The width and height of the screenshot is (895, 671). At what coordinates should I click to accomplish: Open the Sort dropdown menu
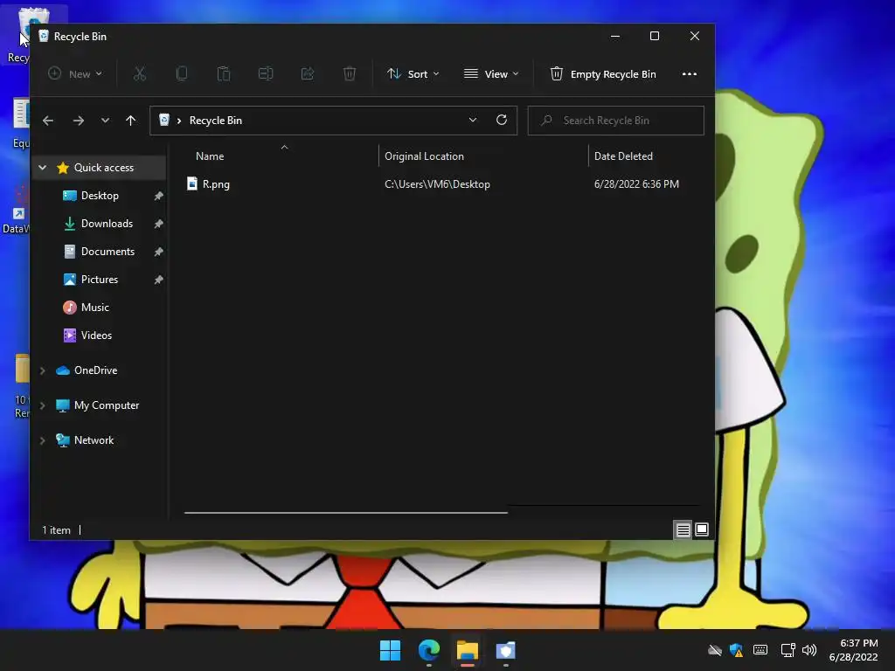(x=413, y=74)
